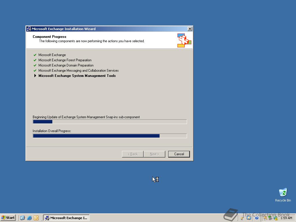296x222 pixels.
Task: Select Messaging and Collaboration Services text
Action: (79, 71)
